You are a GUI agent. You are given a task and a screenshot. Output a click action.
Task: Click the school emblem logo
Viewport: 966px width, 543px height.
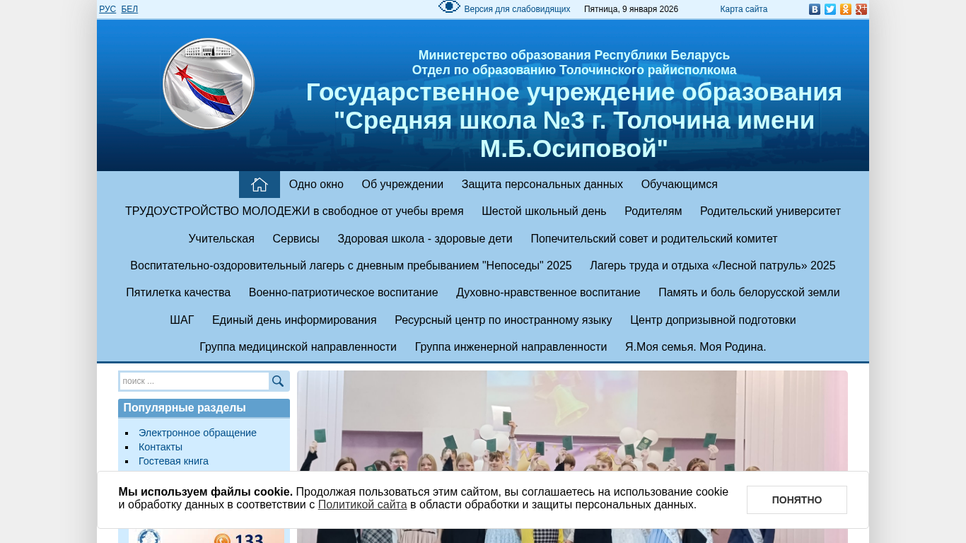pyautogui.click(x=209, y=84)
